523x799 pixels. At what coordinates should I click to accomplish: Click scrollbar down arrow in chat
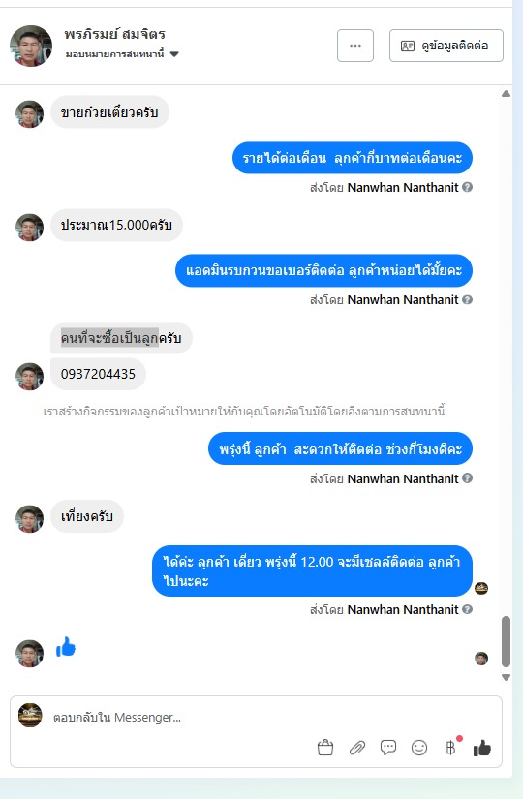click(x=506, y=678)
